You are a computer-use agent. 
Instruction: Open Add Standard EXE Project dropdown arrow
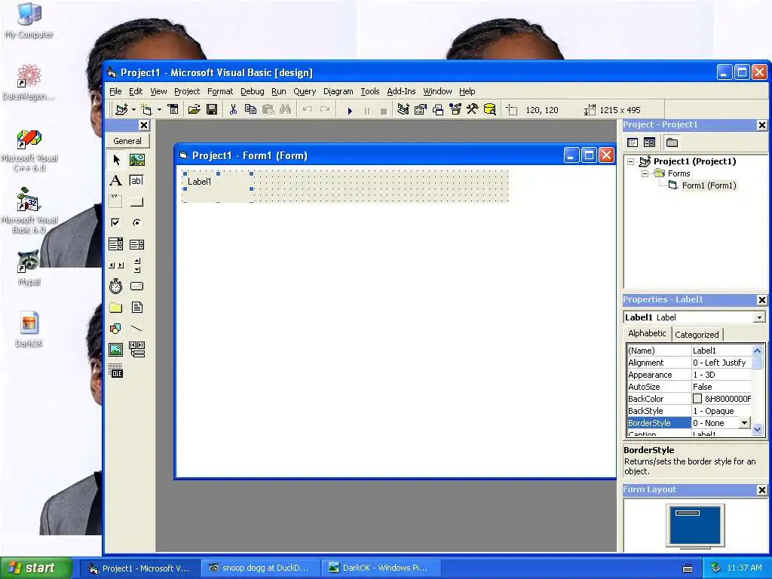pyautogui.click(x=133, y=109)
